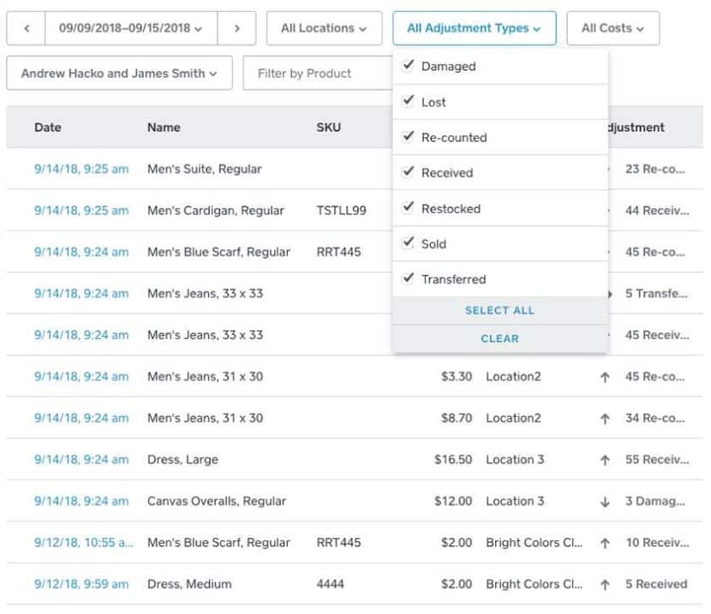711x614 pixels.
Task: Click the SELECT ALL option
Action: tap(499, 310)
